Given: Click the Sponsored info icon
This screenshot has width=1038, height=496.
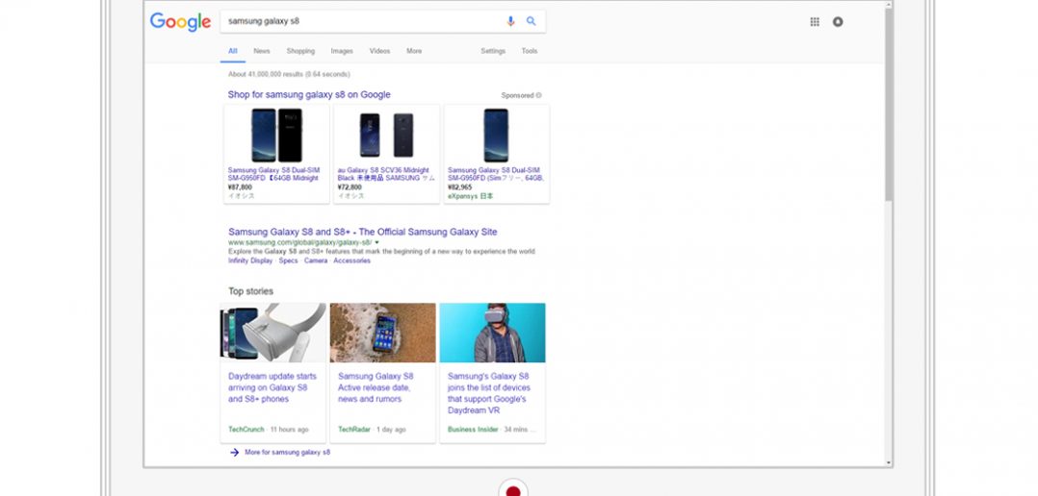Looking at the screenshot, I should click(539, 96).
